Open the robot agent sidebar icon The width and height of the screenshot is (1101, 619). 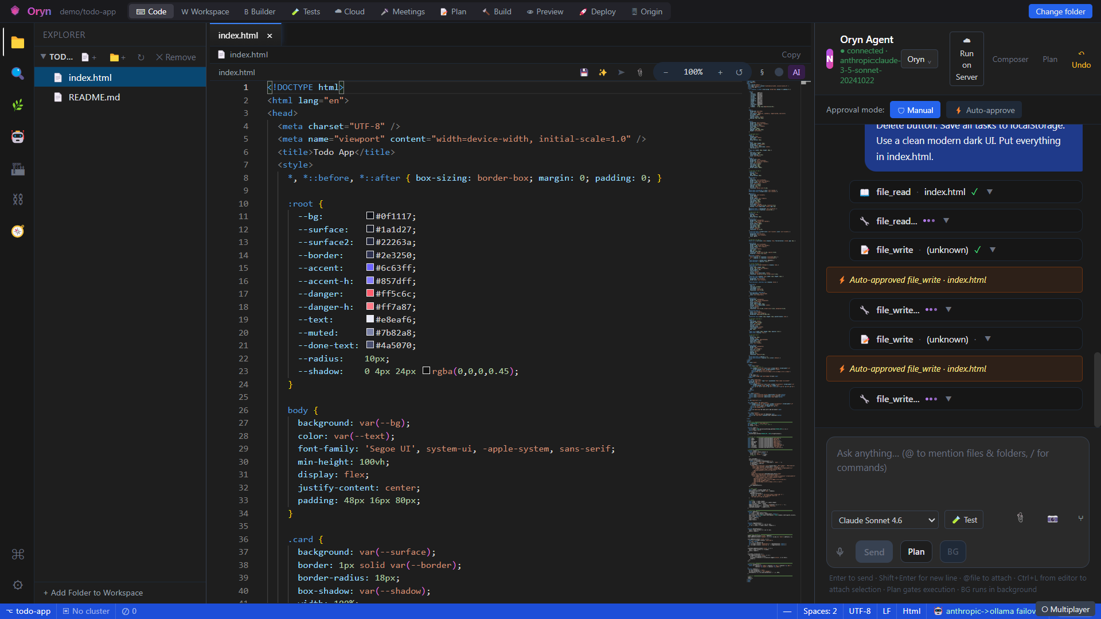tap(18, 137)
